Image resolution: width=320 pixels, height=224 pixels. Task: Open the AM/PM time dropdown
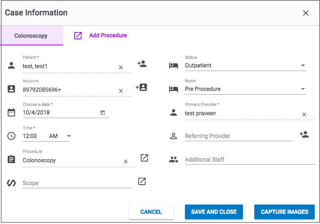[69, 136]
